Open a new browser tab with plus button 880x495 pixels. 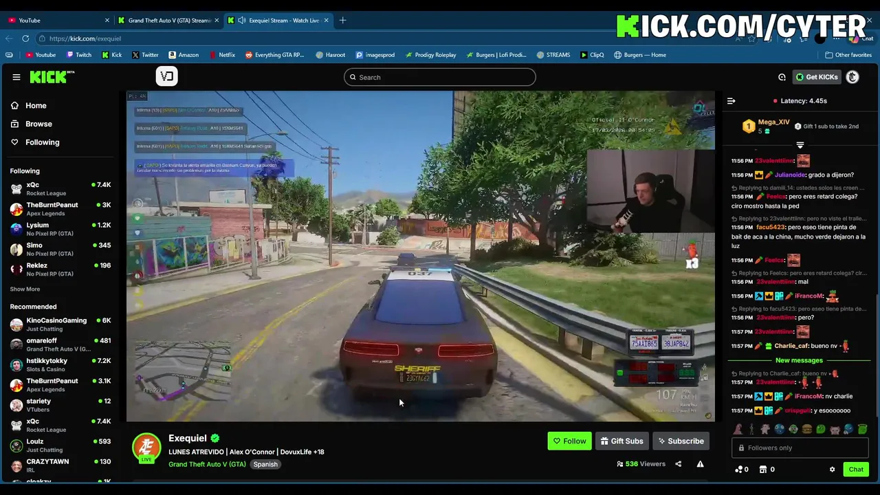click(343, 20)
